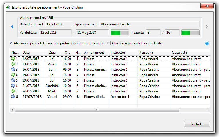
Task: Click the Observatii column header
Action: pyautogui.click(x=189, y=53)
